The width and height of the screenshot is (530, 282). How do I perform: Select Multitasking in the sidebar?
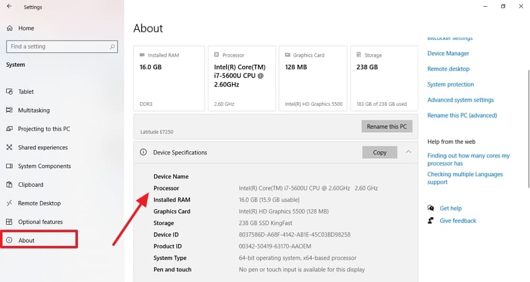click(34, 110)
